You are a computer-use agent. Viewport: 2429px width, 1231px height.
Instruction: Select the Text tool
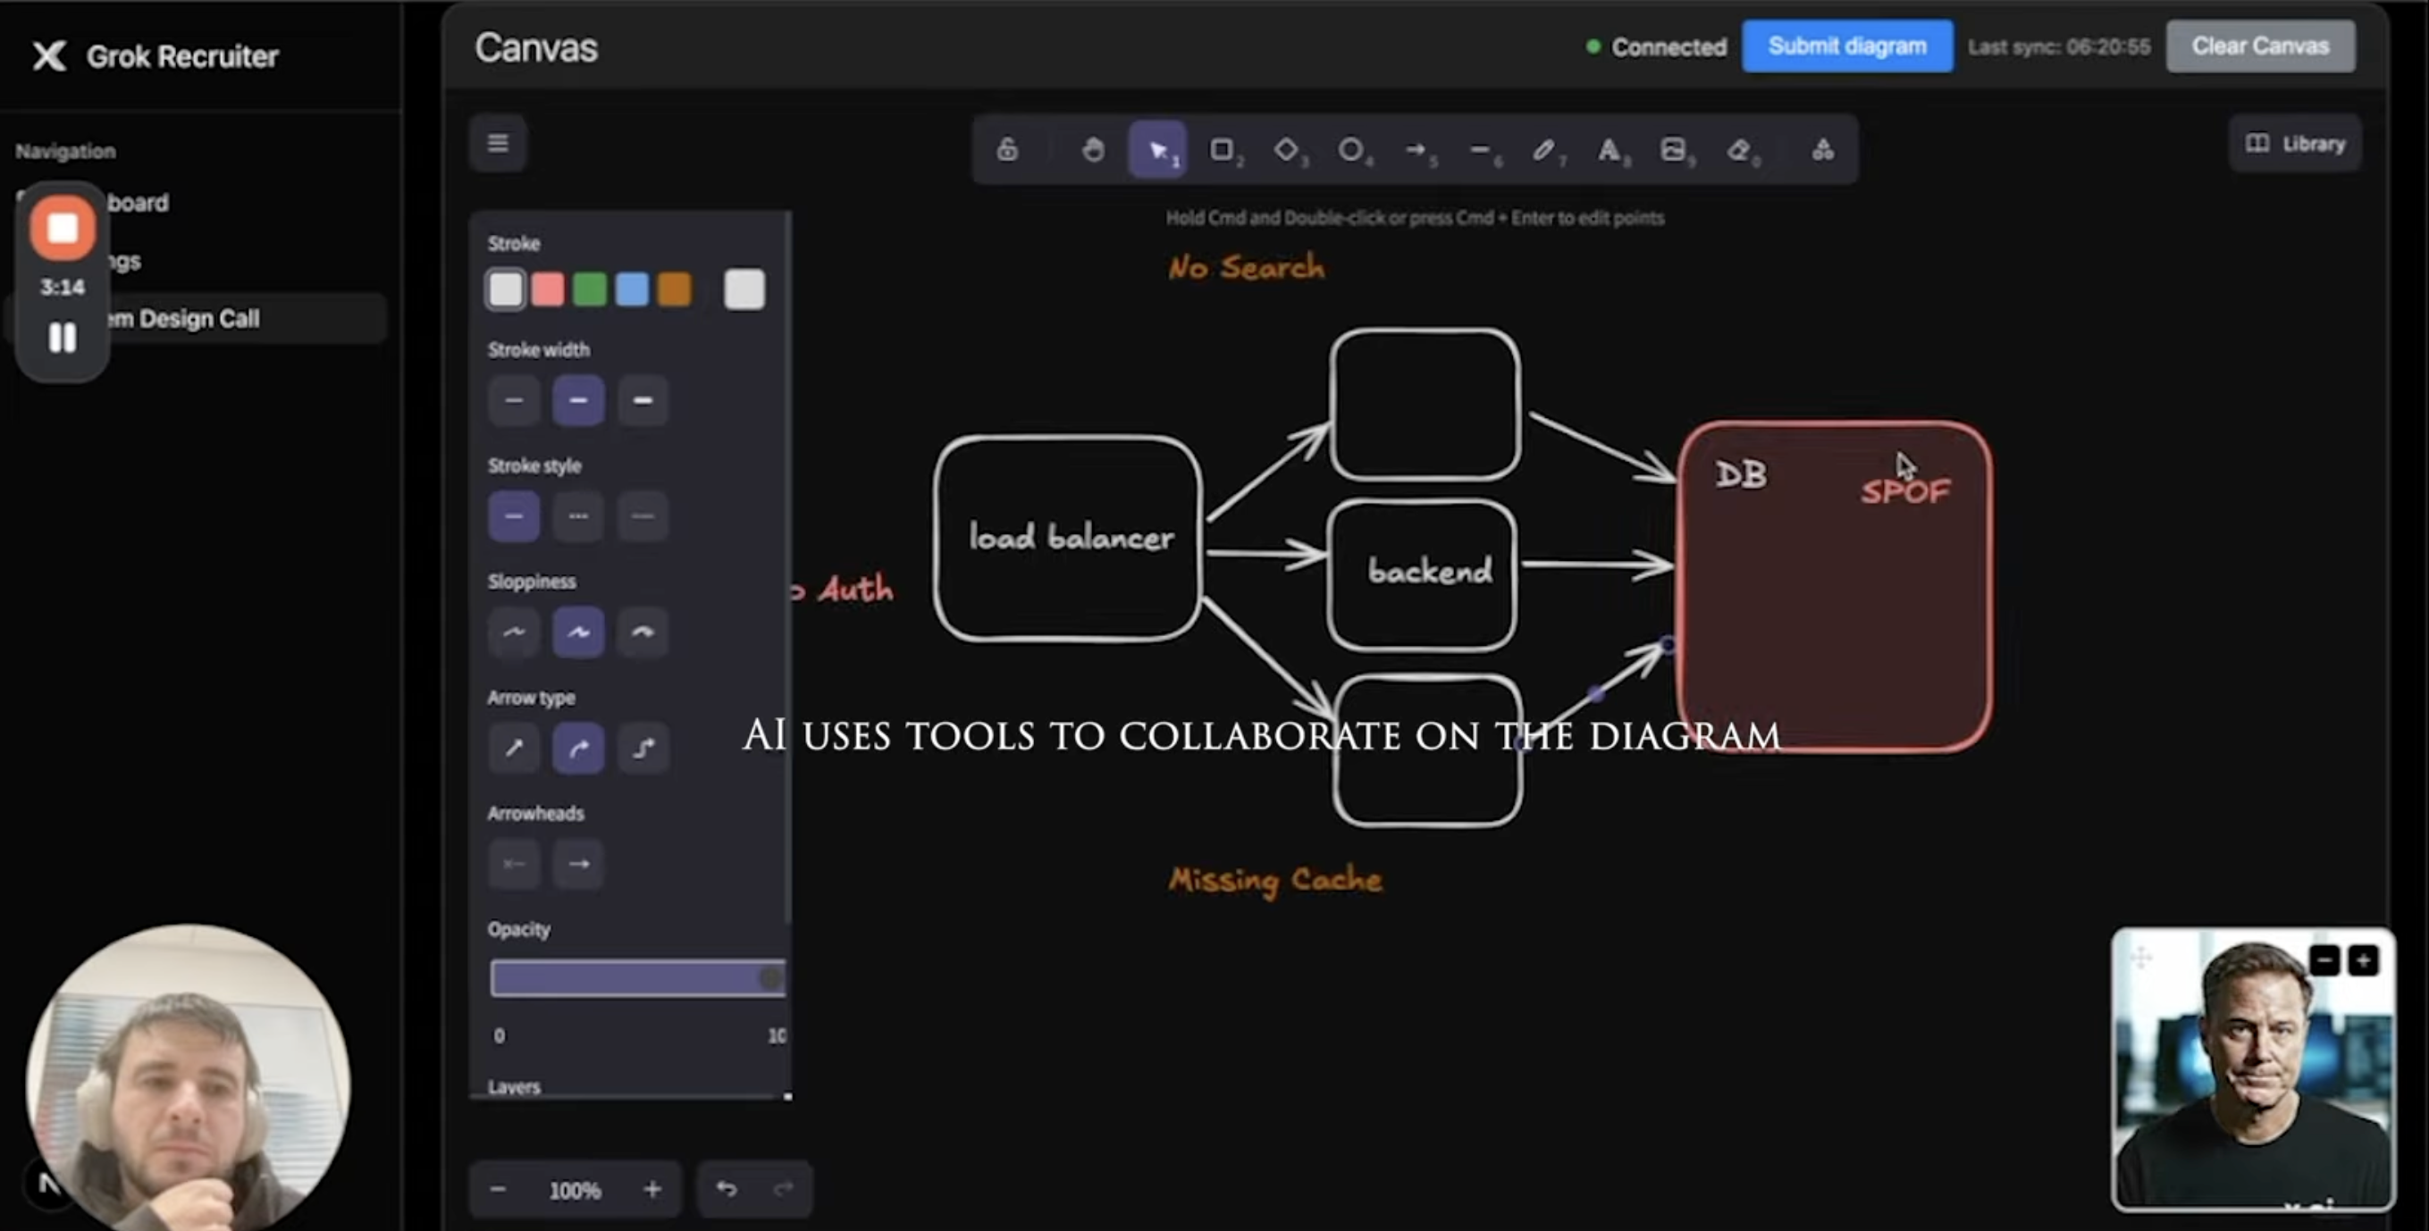(x=1609, y=150)
